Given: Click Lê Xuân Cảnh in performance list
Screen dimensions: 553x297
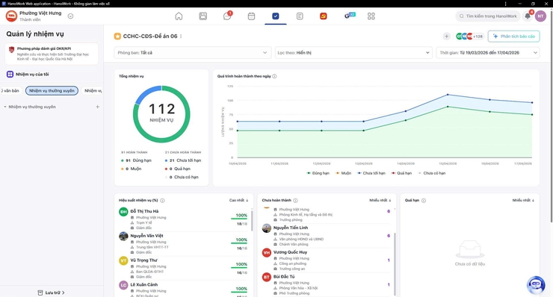Looking at the screenshot, I should pos(144,284).
